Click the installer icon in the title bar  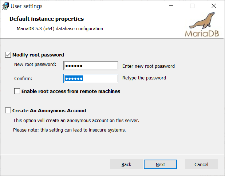pos(5,6)
